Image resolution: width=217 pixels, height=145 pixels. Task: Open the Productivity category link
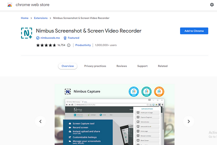[x=83, y=45]
